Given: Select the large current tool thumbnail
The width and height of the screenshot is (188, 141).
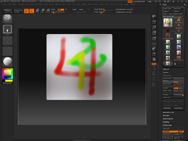Looking at the screenshot, I should click(x=168, y=23).
